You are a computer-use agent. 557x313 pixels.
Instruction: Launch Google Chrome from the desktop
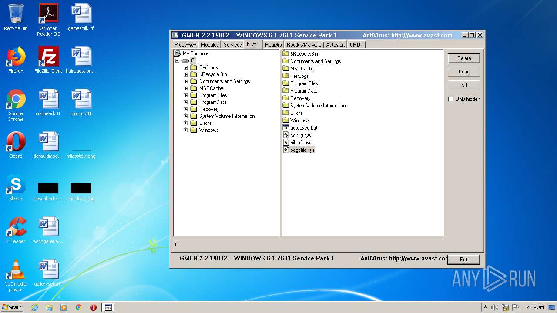pyautogui.click(x=16, y=105)
